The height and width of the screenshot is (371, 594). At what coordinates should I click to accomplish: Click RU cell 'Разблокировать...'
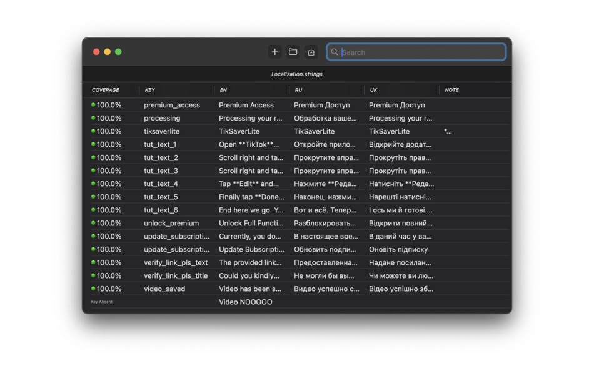tap(325, 224)
